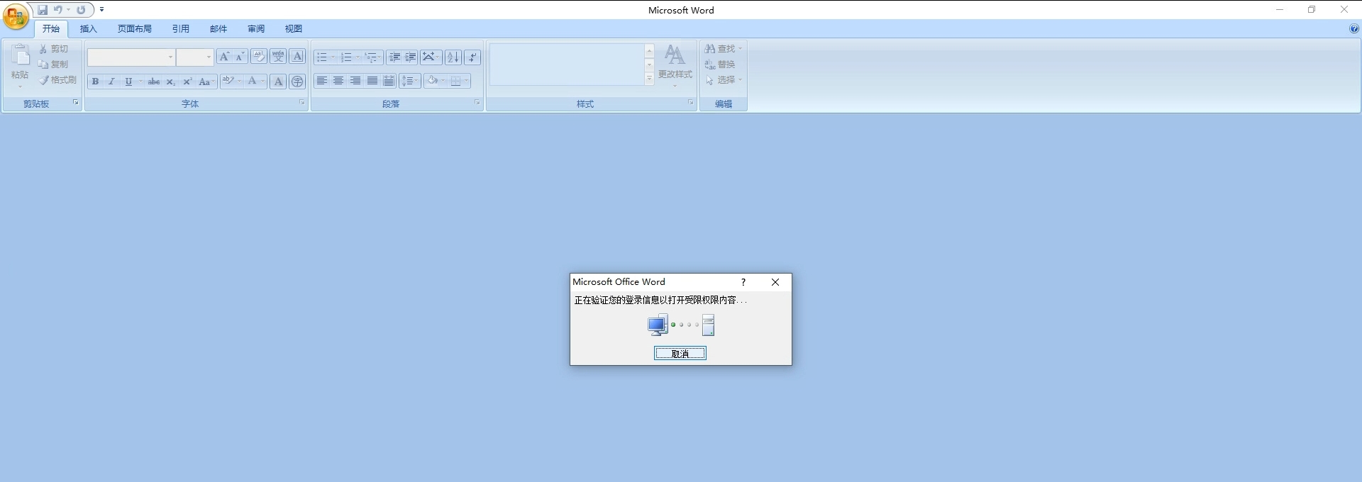Click the Redo icon in Quick Access
Image resolution: width=1362 pixels, height=482 pixels.
81,10
